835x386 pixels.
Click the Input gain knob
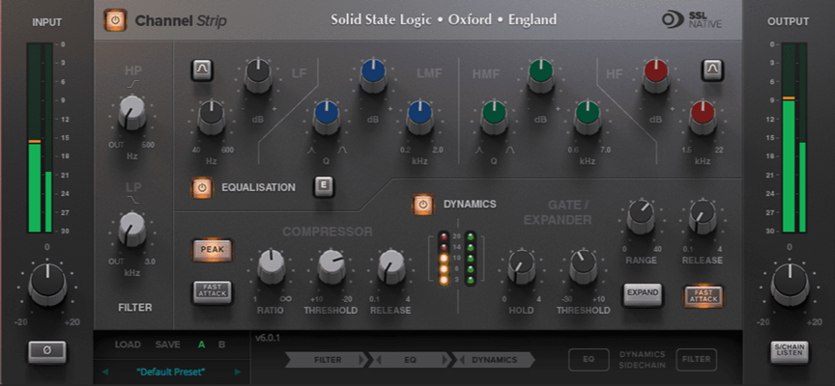(47, 284)
